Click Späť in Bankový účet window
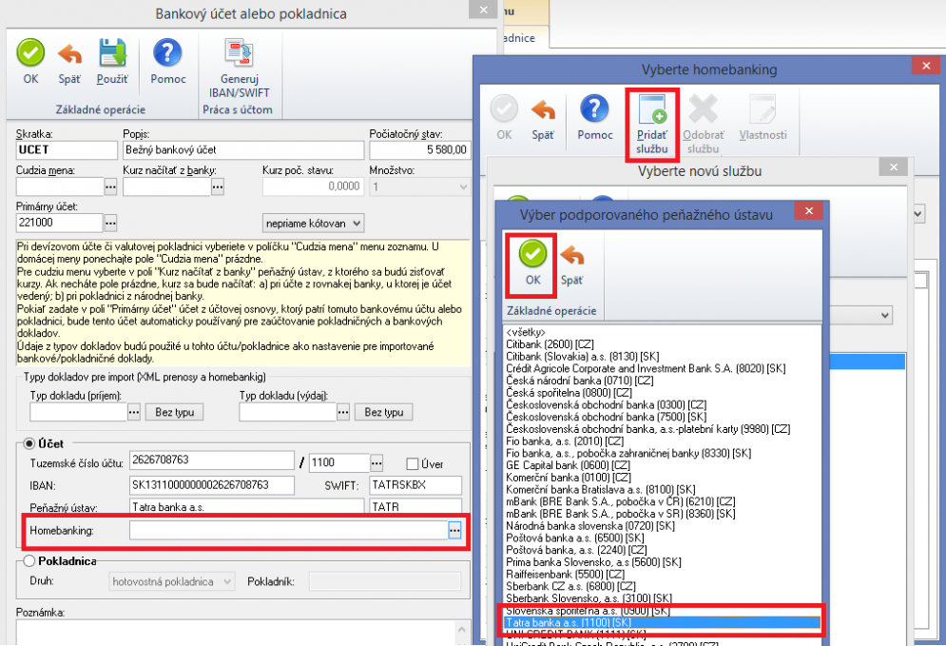The width and height of the screenshot is (946, 646). click(x=69, y=62)
